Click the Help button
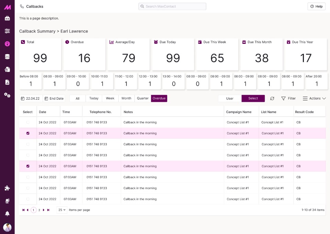 317,6
